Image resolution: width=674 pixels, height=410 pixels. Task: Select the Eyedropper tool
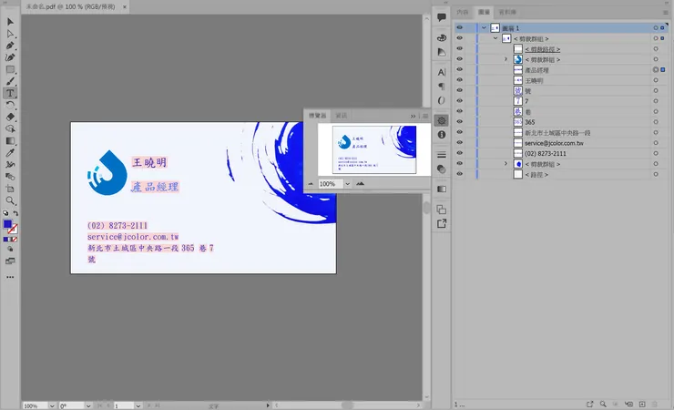pos(10,152)
